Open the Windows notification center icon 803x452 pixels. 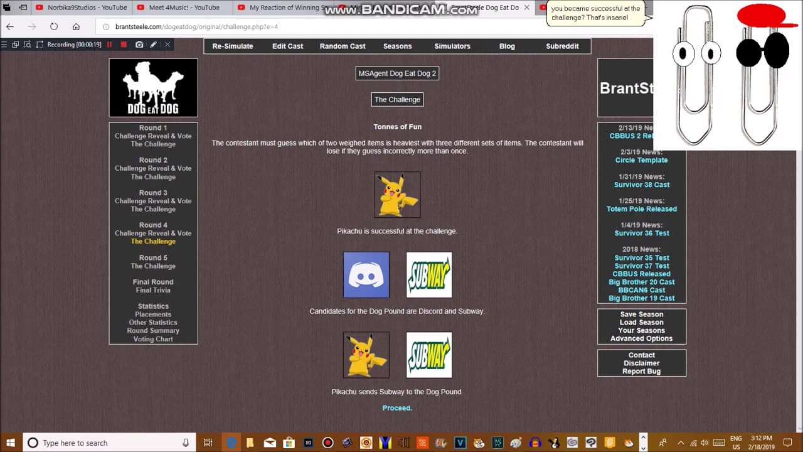788,443
